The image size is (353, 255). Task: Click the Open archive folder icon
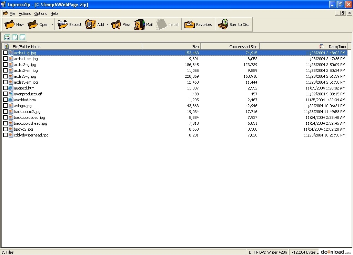pos(33,25)
